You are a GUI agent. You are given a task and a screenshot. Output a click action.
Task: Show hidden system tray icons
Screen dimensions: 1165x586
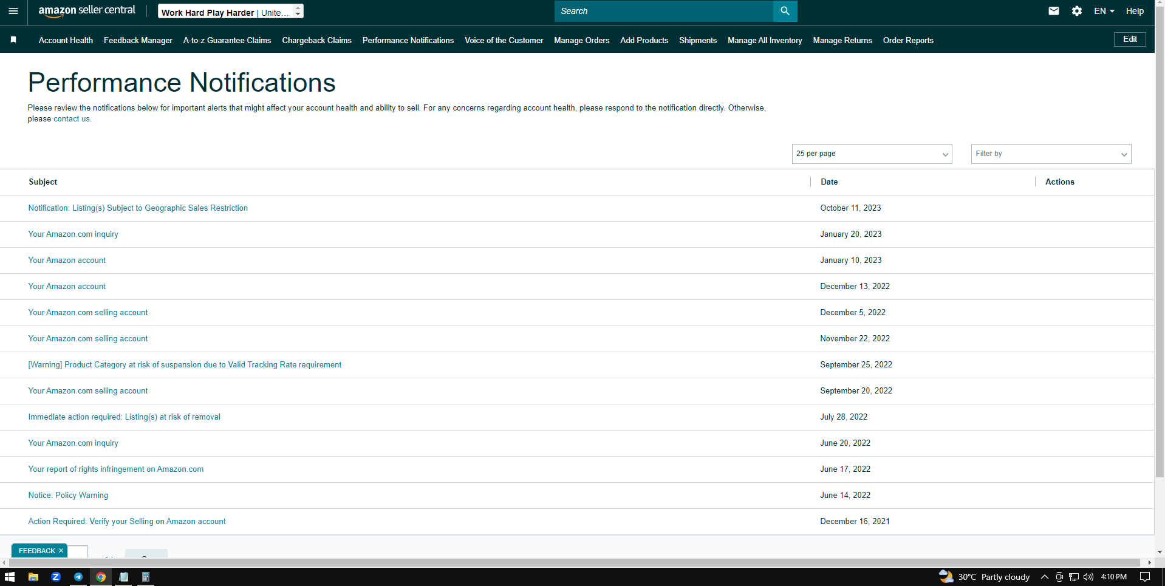click(1045, 577)
